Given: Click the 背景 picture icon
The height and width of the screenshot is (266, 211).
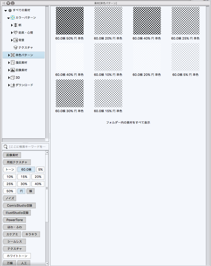Looking at the screenshot, I should pyautogui.click(x=16, y=40).
